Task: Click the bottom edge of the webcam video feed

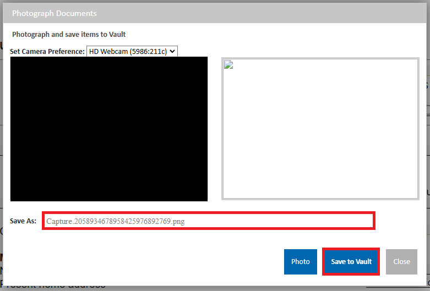Action: pos(109,199)
